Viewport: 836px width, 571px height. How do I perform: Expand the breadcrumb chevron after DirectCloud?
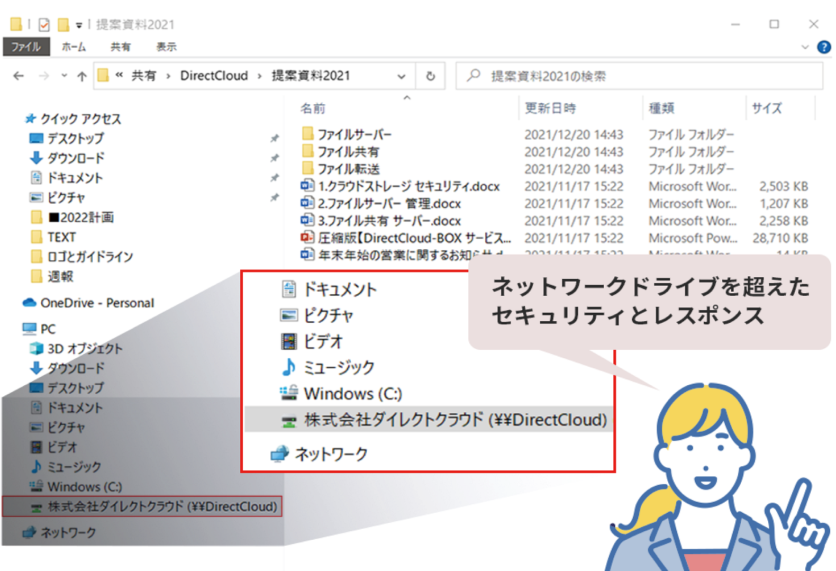coord(259,76)
